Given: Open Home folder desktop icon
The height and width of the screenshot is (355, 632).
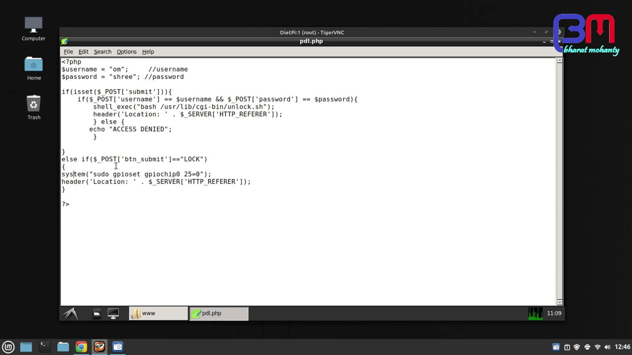Looking at the screenshot, I should 34,68.
